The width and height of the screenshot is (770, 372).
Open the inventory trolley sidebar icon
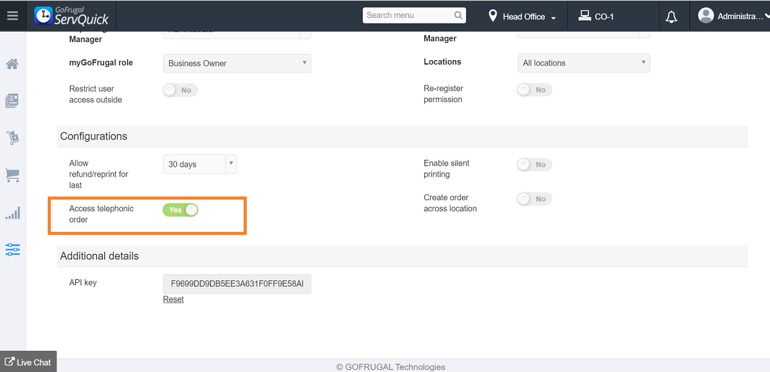(x=12, y=138)
